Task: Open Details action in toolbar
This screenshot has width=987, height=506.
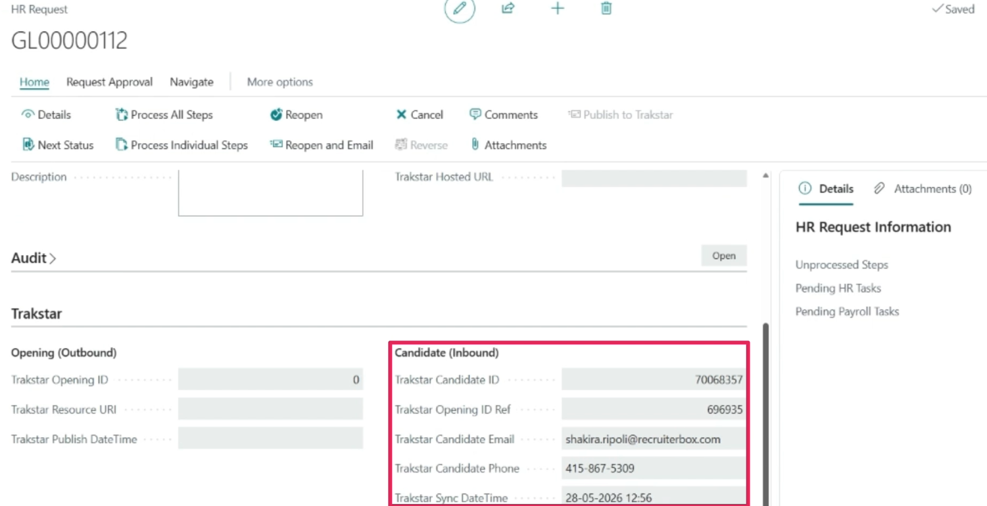Action: coord(47,114)
